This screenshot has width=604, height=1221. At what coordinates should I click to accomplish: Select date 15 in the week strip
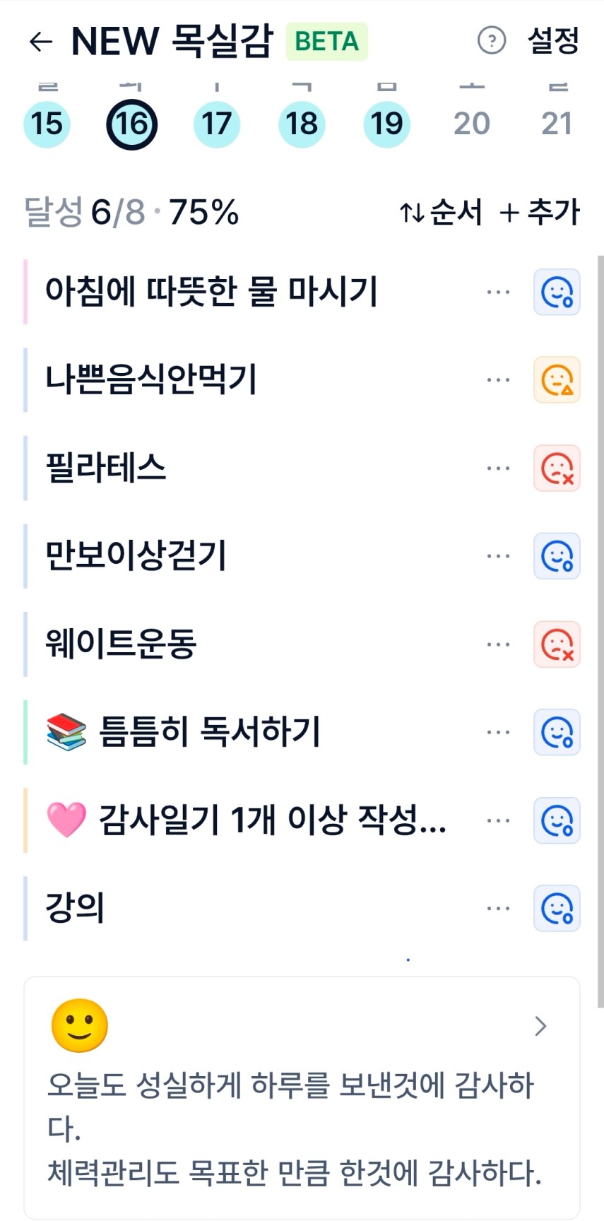coord(47,124)
